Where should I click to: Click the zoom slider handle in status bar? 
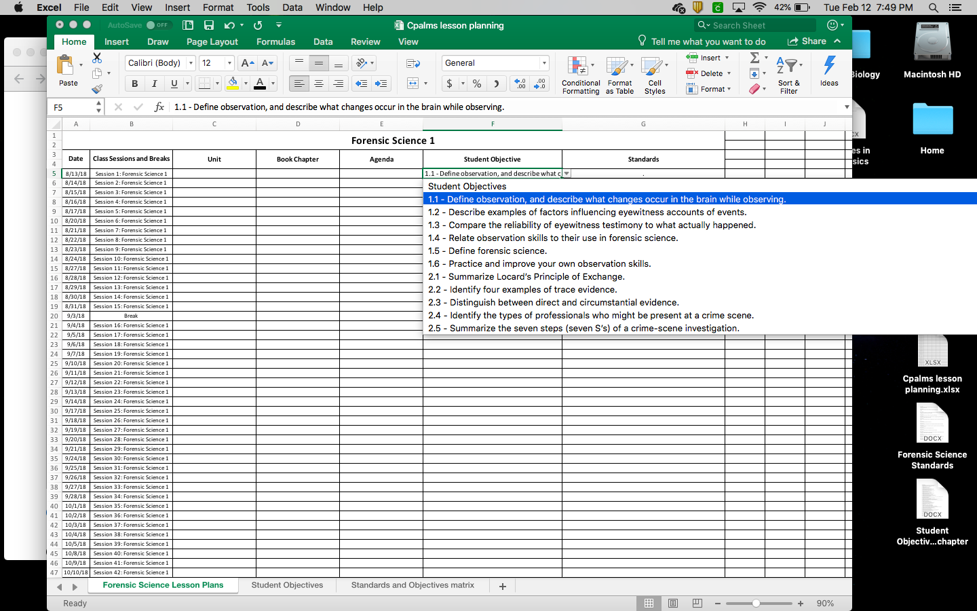point(756,604)
